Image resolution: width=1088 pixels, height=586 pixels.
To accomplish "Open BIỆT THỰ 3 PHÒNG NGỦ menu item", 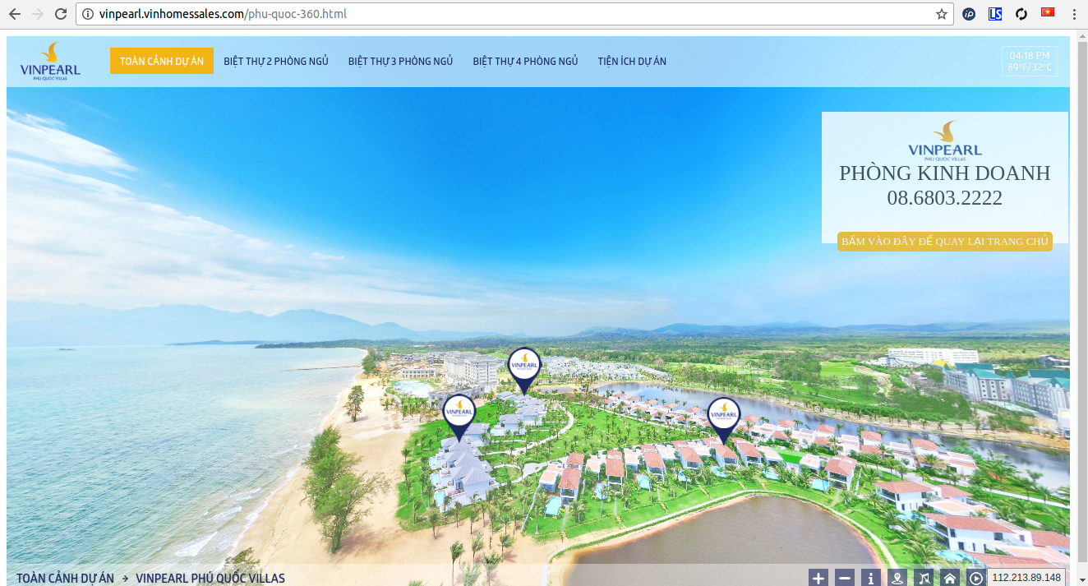I will pos(400,61).
